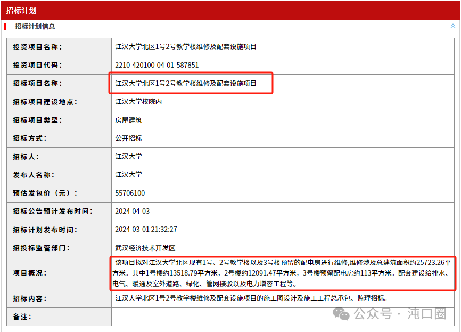This screenshot has height=332, width=461.
Task: Click the construction location 江汉大学校院内
Action: coord(138,101)
